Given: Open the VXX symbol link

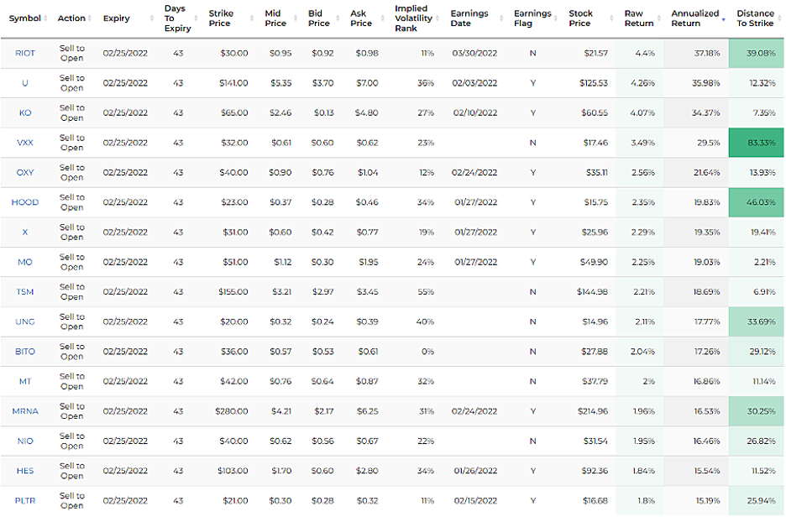Looking at the screenshot, I should click(25, 143).
